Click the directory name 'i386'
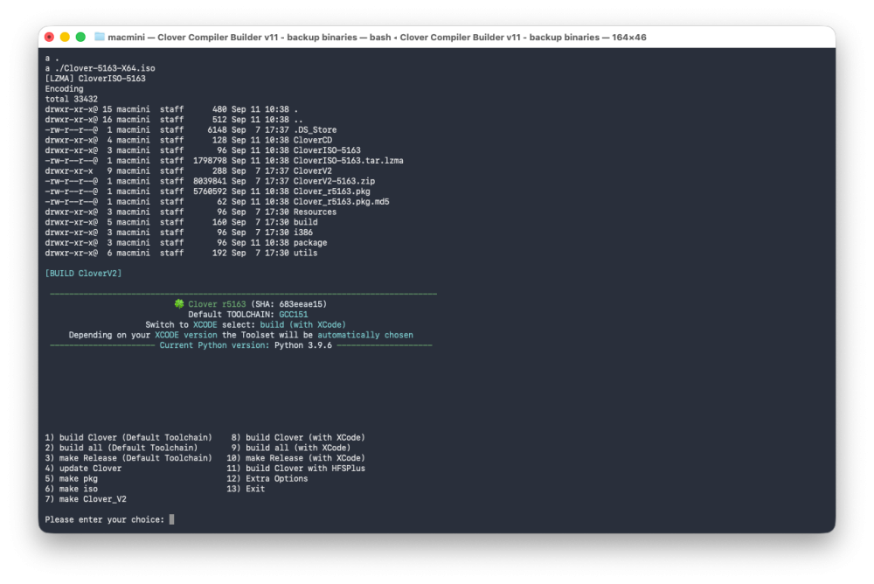This screenshot has width=874, height=584. click(303, 232)
